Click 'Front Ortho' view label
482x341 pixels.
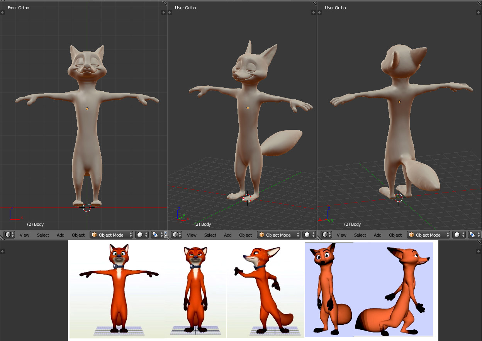18,8
